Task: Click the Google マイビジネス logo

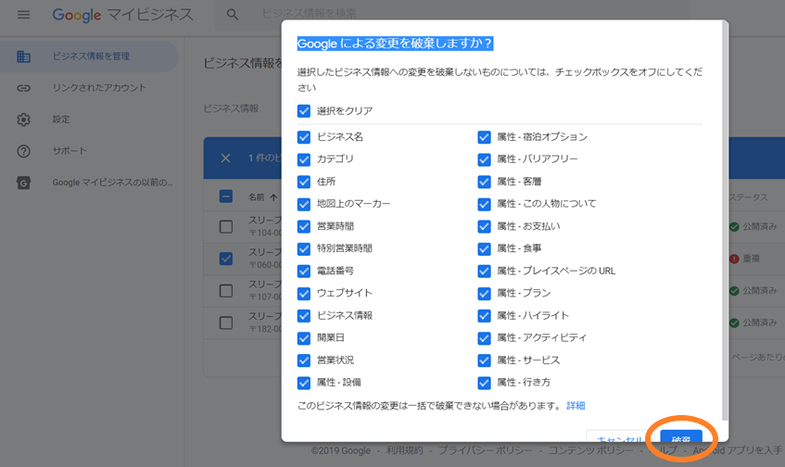Action: coord(122,15)
